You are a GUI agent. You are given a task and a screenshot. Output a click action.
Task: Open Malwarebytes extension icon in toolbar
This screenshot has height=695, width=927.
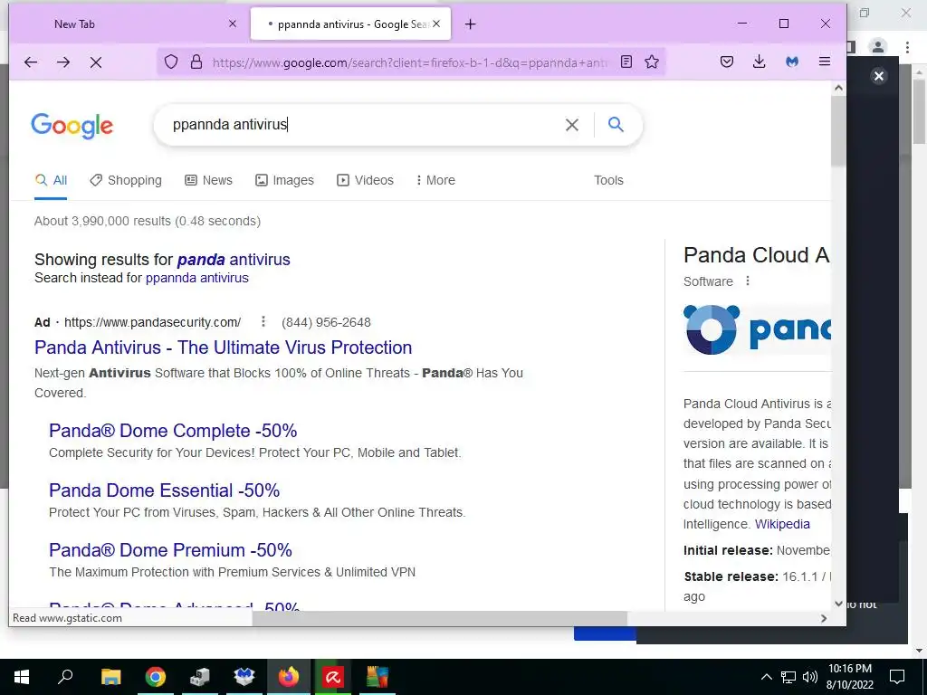792,62
